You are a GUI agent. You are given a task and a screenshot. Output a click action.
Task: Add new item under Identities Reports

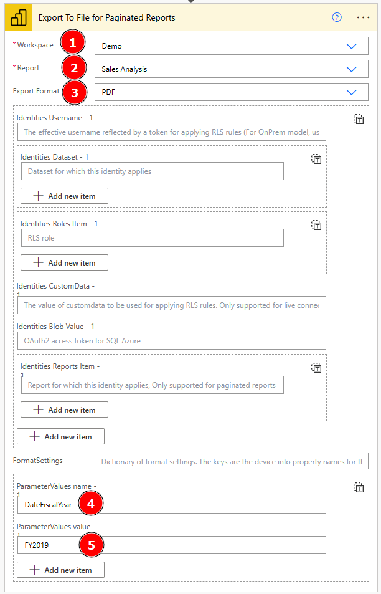pyautogui.click(x=64, y=410)
